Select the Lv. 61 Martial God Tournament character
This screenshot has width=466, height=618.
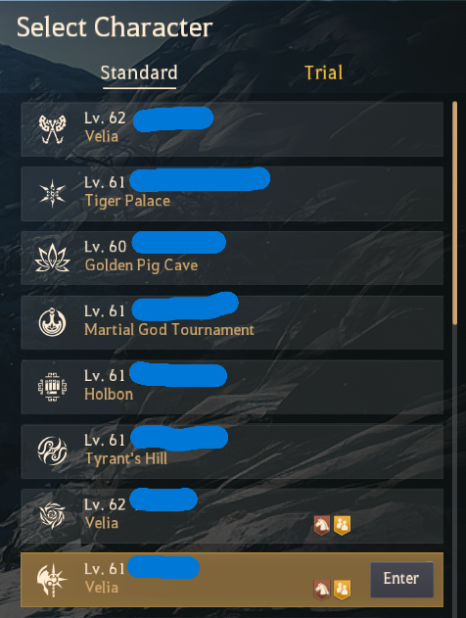[232, 322]
